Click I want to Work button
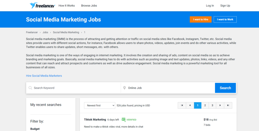Viewport: 259px width, 131px height. (225, 19)
